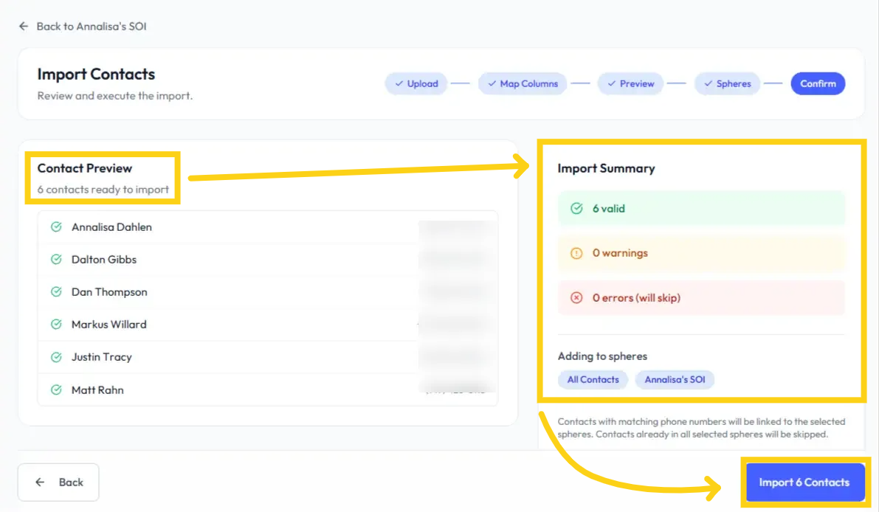Click the Back button at the bottom
This screenshot has width=879, height=512.
tap(58, 482)
